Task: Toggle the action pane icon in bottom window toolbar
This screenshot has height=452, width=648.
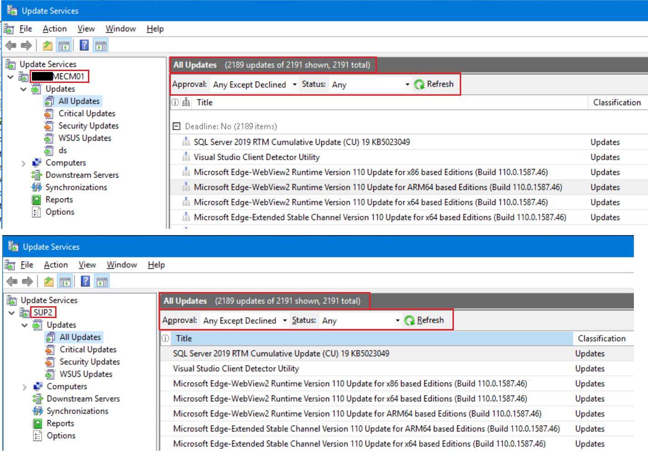Action: (x=102, y=282)
